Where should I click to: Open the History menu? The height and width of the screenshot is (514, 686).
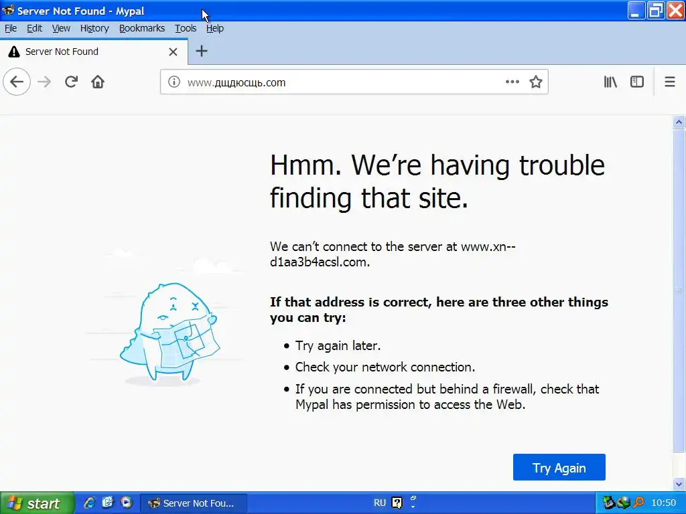click(94, 28)
